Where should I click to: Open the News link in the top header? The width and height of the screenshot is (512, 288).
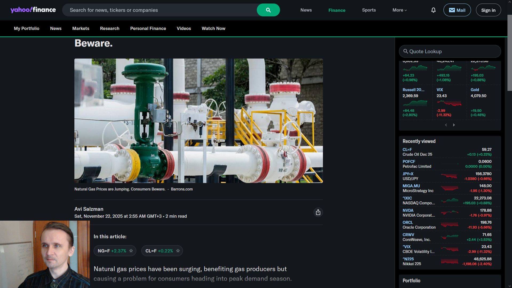(x=306, y=10)
